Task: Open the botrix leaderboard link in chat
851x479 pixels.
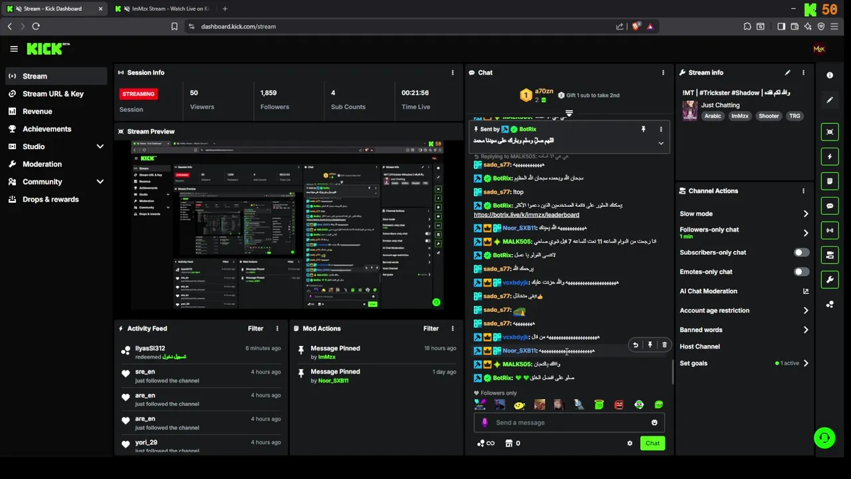Action: 526,215
